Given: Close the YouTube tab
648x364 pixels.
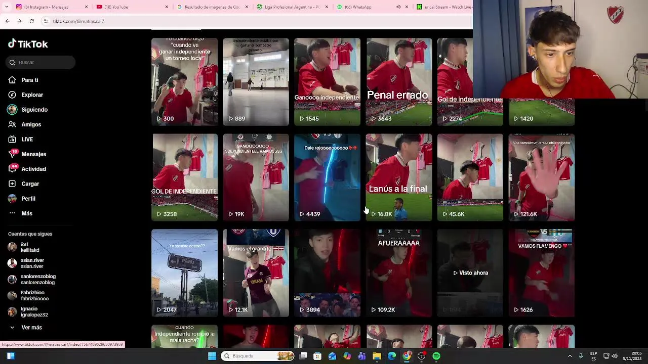Looking at the screenshot, I should [167, 7].
